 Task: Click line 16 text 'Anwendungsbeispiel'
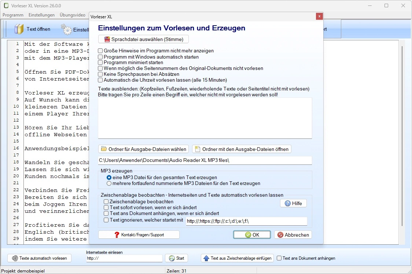(x=57, y=148)
